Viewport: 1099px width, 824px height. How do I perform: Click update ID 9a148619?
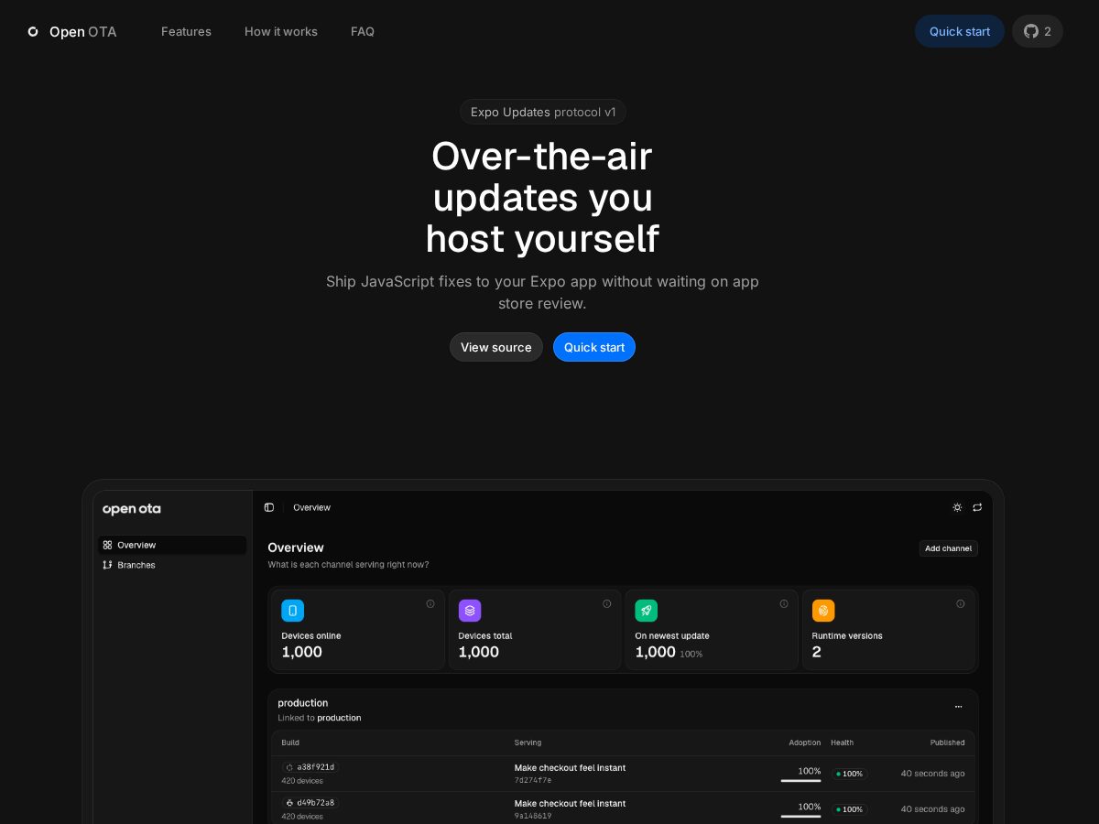(533, 816)
